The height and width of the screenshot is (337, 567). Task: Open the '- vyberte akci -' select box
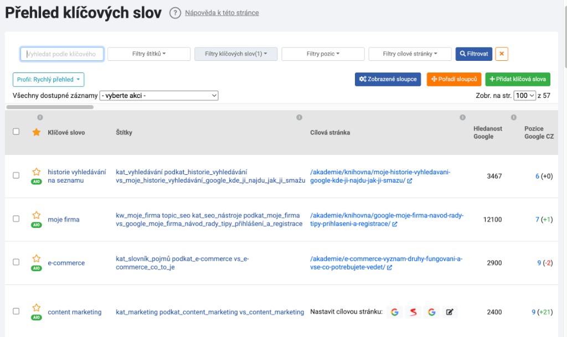(159, 96)
